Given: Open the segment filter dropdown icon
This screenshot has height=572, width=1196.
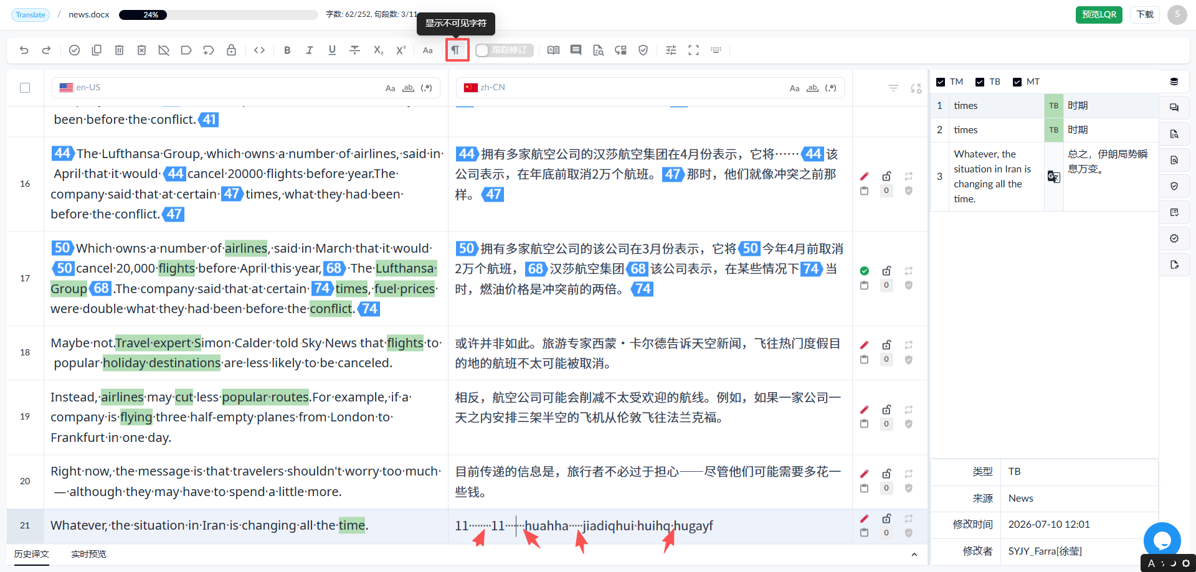Looking at the screenshot, I should (893, 88).
